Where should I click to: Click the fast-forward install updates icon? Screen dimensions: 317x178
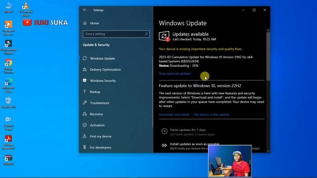[x=164, y=145]
